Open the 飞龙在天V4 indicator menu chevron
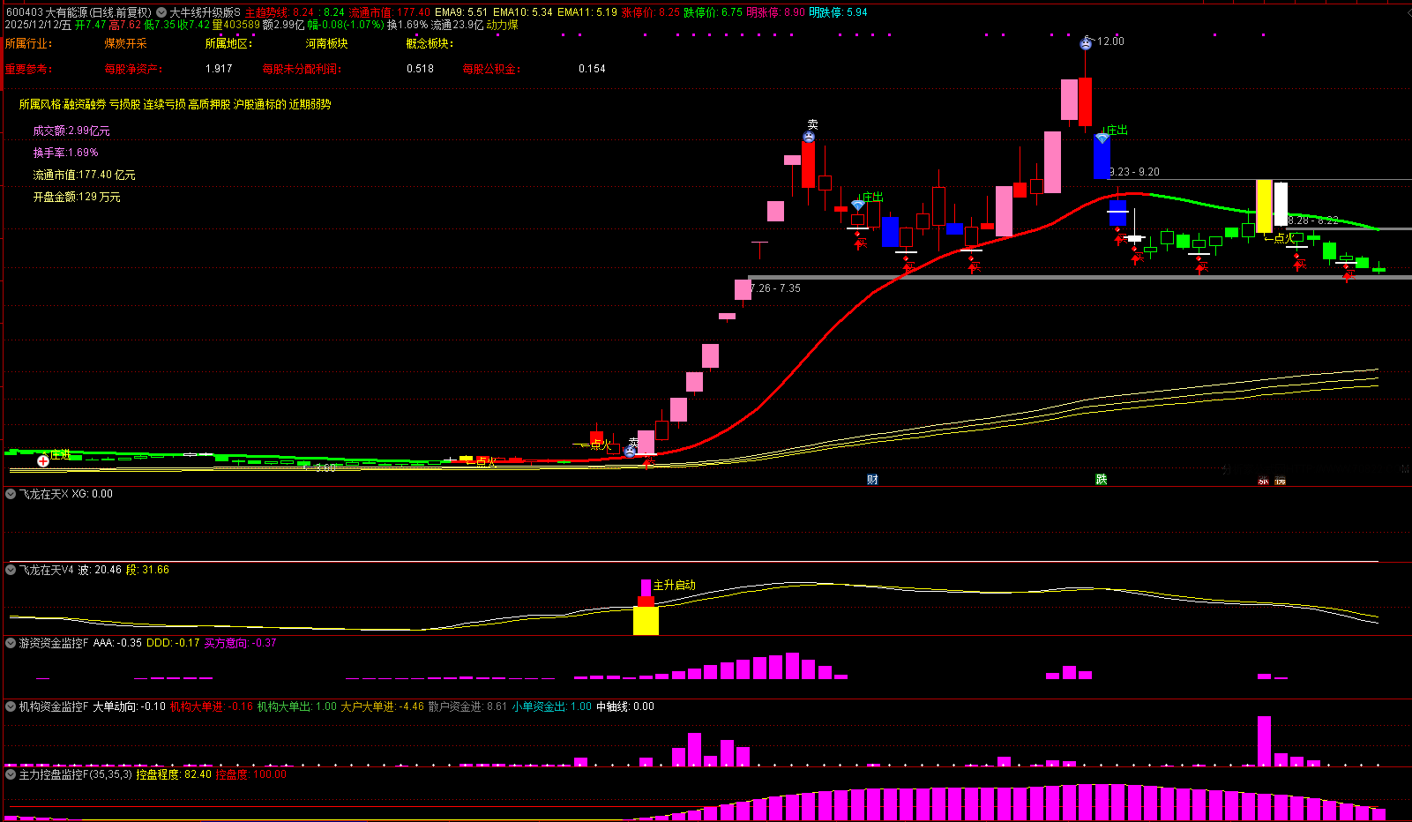This screenshot has height=822, width=1412. point(11,570)
